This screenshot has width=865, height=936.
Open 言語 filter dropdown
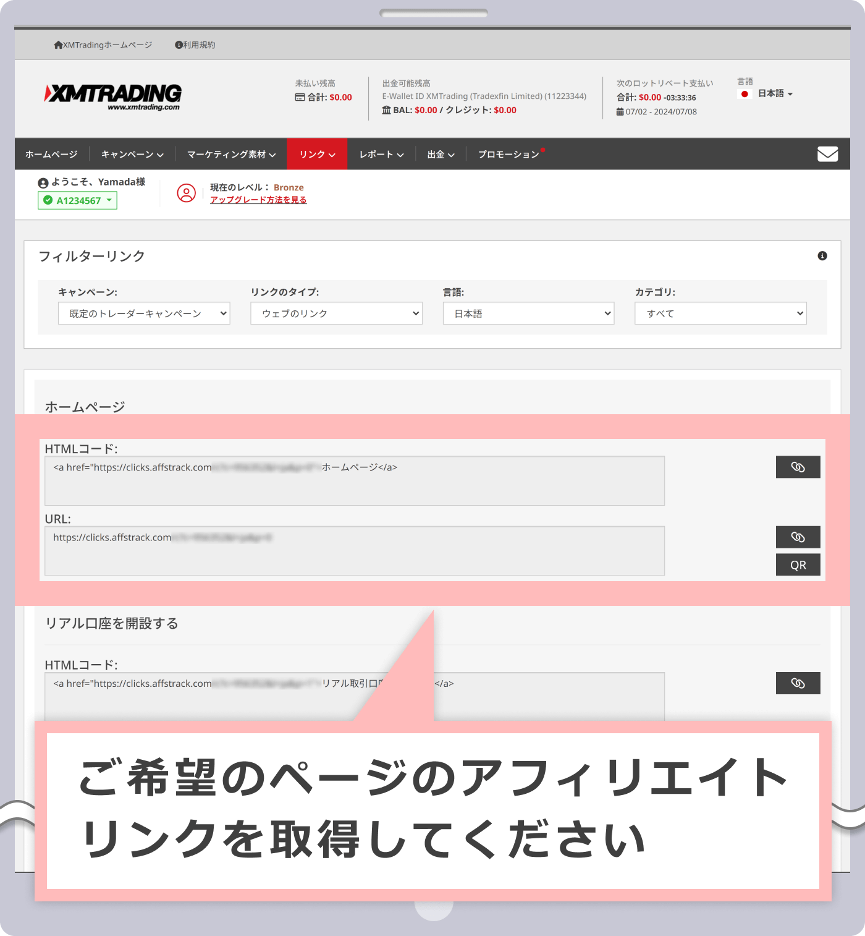tap(528, 313)
